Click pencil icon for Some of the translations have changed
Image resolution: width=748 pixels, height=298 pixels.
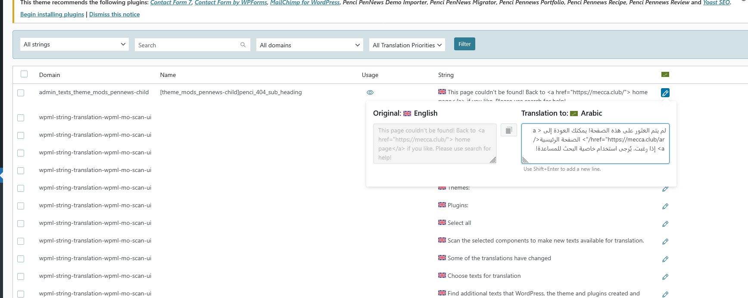[x=665, y=259]
